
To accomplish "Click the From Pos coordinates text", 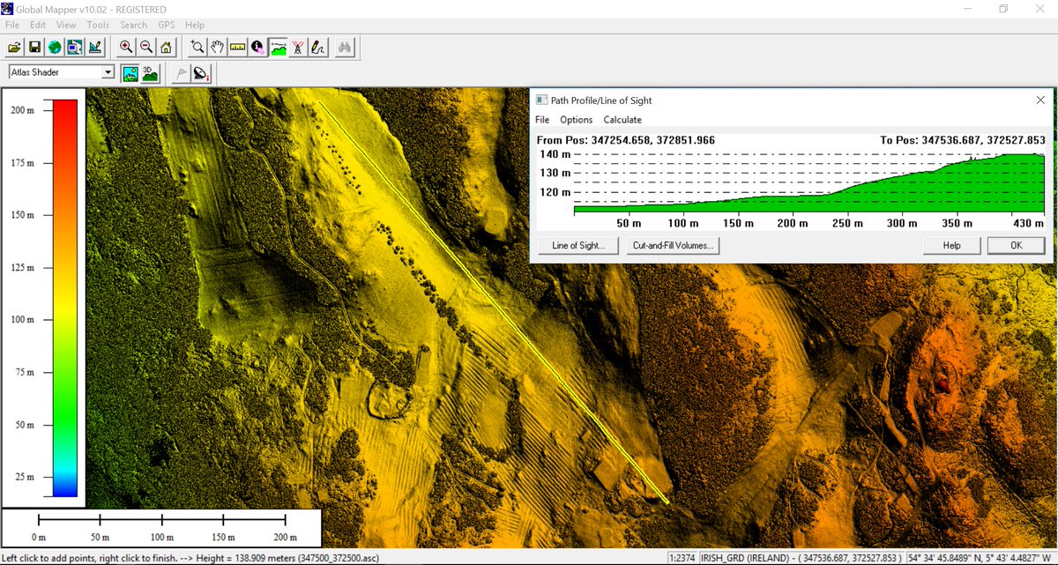I will pyautogui.click(x=626, y=140).
